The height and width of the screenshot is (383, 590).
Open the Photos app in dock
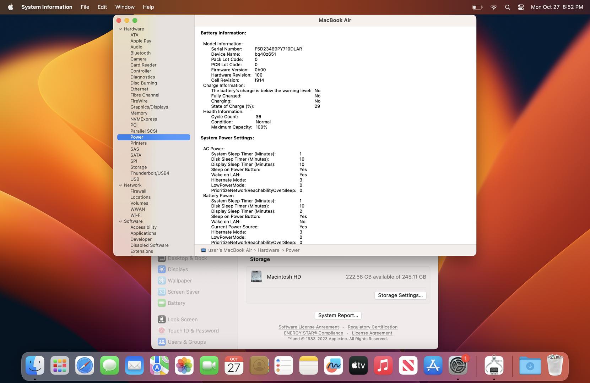coord(184,366)
